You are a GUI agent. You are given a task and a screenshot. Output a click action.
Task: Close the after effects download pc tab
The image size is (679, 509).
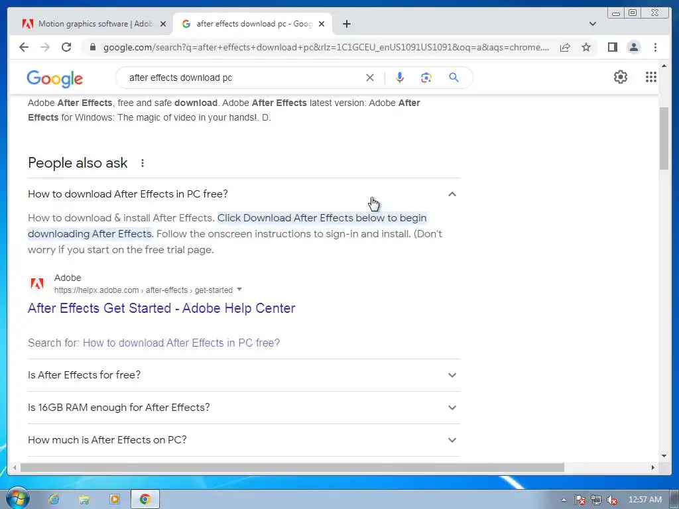pos(322,25)
